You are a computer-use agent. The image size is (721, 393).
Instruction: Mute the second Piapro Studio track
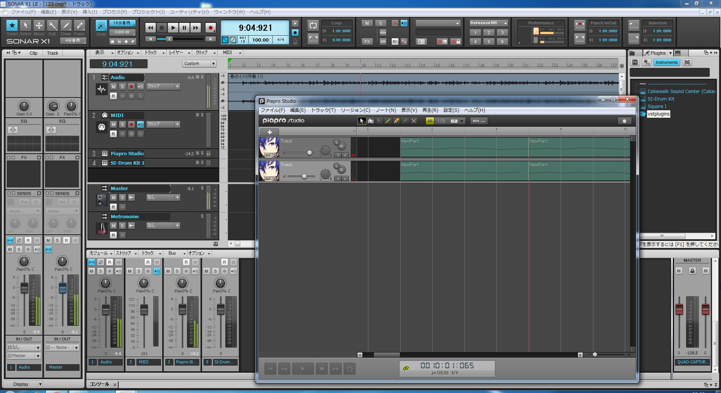point(342,170)
